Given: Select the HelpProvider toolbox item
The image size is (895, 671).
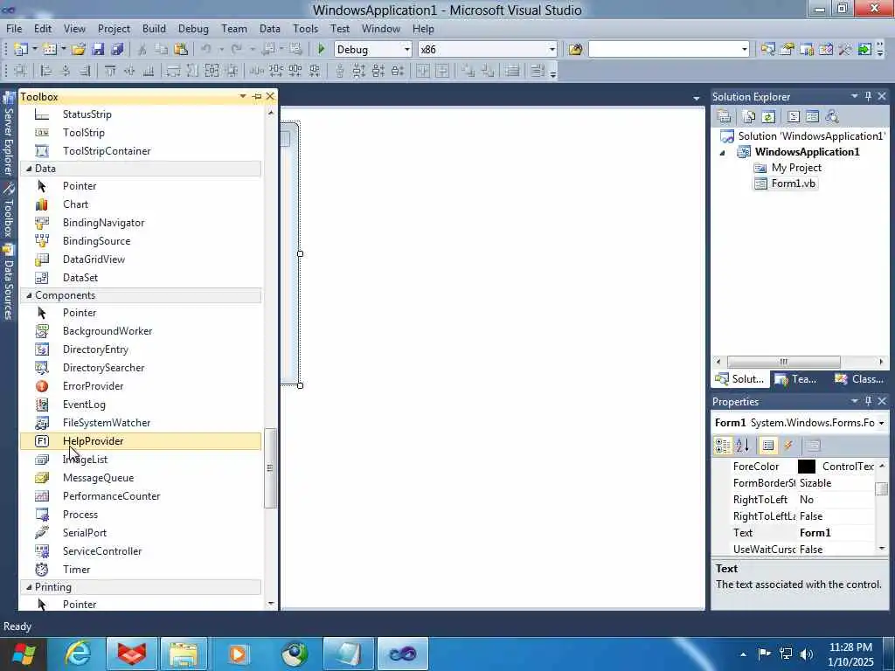Looking at the screenshot, I should tap(140, 441).
